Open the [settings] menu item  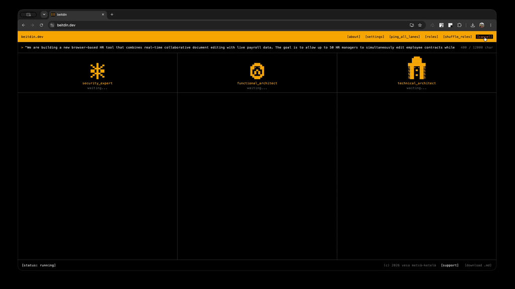[x=375, y=37]
